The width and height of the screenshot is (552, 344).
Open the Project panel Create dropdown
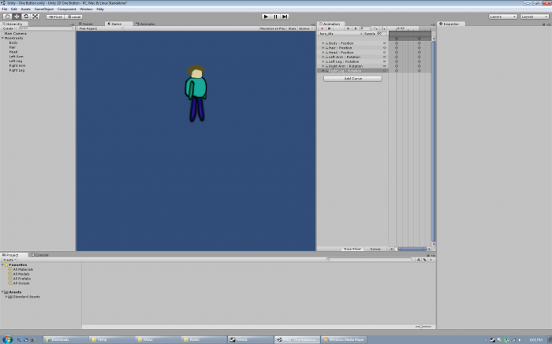point(9,260)
